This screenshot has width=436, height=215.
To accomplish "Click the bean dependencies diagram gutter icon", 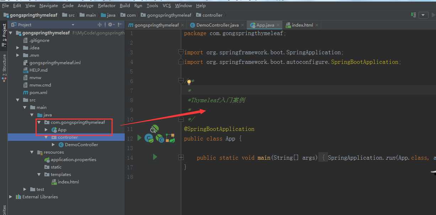I will pos(170,138).
